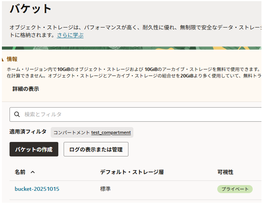
Task: Click the warning icon beside 情報
Action: tap(3, 59)
